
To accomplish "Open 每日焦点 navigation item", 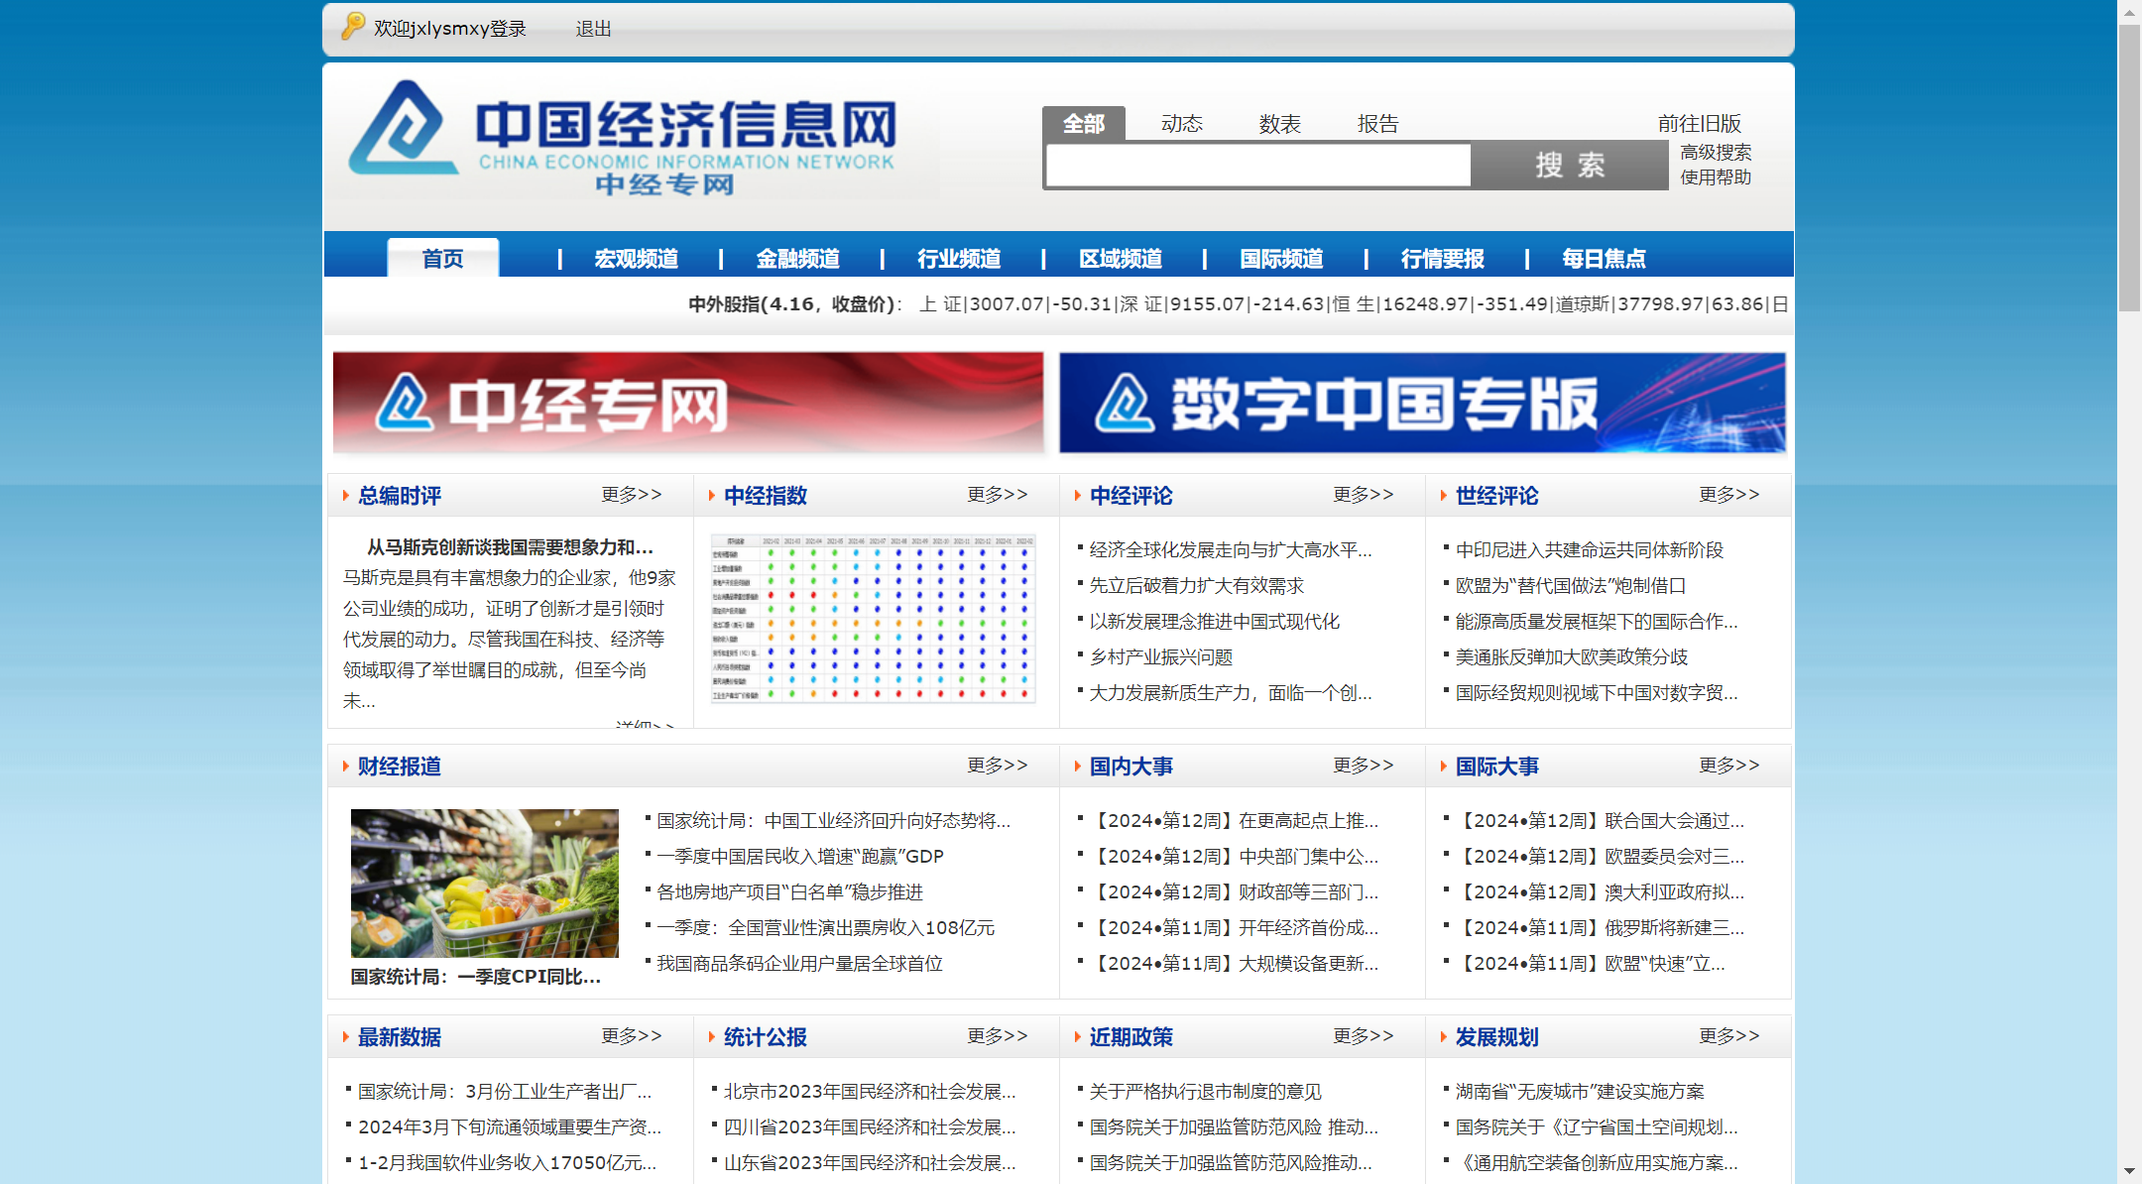I will (x=1604, y=258).
